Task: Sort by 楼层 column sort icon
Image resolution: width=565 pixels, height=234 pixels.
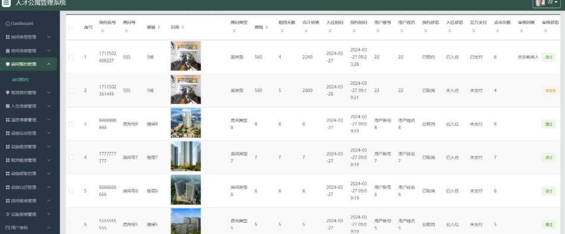Action: click(159, 27)
